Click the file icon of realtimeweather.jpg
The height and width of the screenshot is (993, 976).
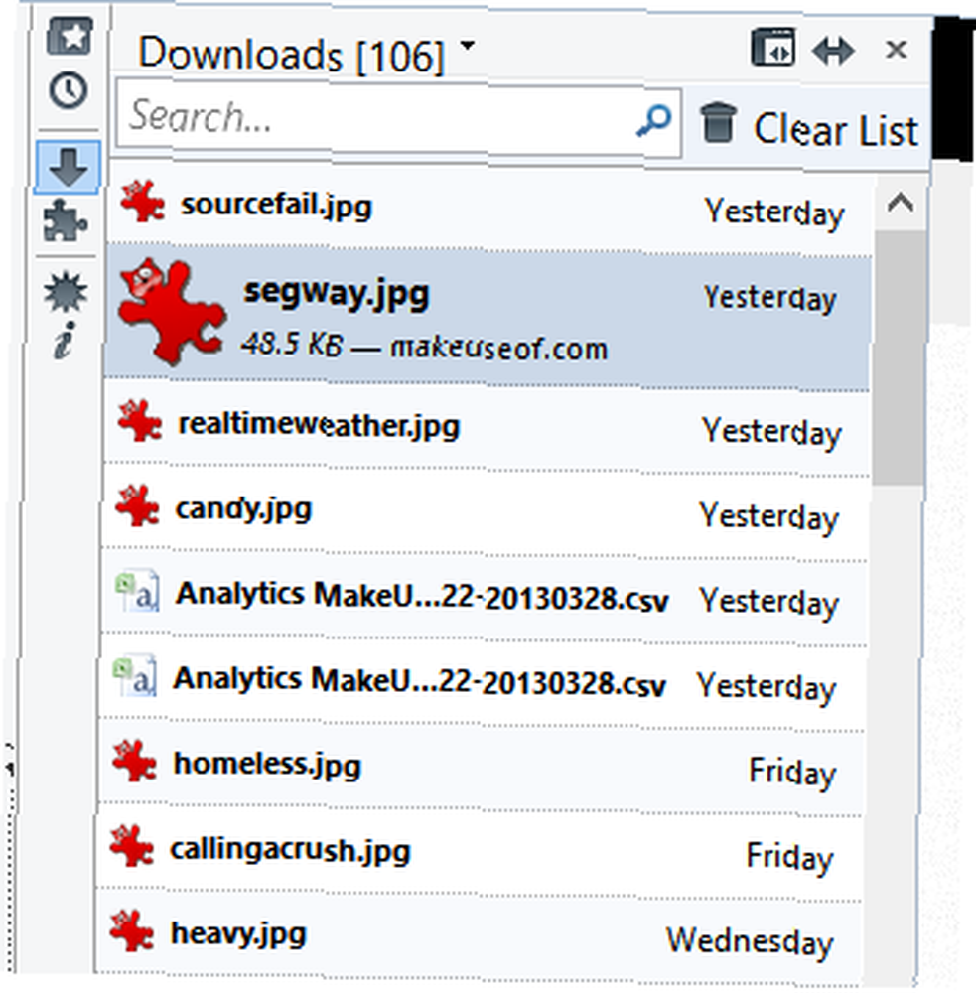pyautogui.click(x=139, y=420)
